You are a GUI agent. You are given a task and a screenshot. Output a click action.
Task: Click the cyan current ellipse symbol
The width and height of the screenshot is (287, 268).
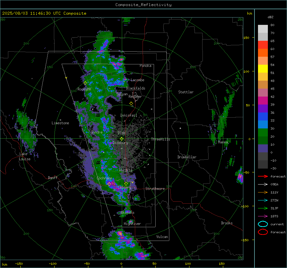click(263, 224)
